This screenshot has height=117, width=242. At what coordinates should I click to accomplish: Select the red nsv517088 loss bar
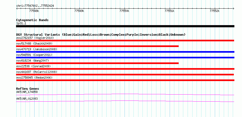tap(97, 46)
